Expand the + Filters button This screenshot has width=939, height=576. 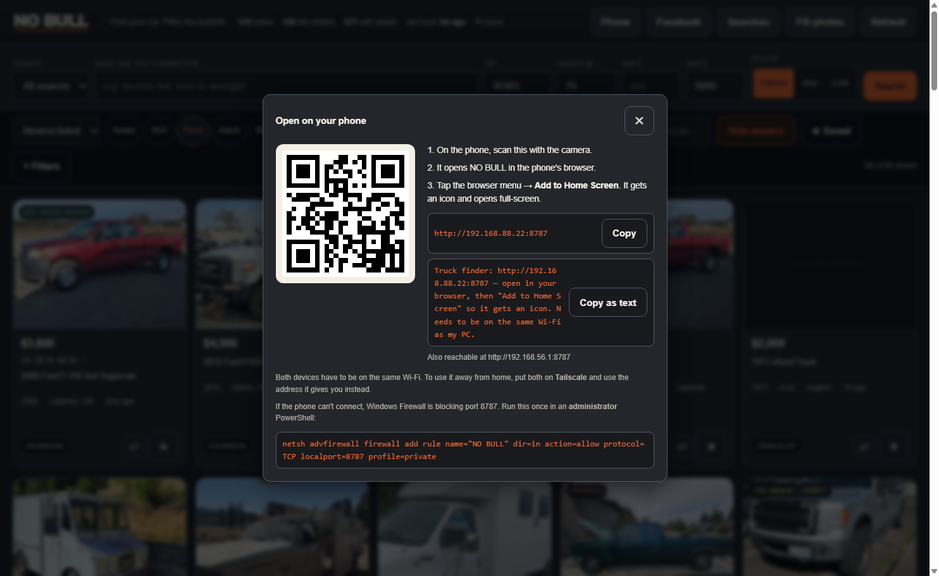42,166
